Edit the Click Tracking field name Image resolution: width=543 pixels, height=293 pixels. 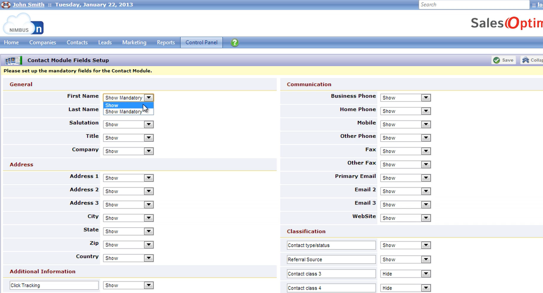click(x=54, y=285)
